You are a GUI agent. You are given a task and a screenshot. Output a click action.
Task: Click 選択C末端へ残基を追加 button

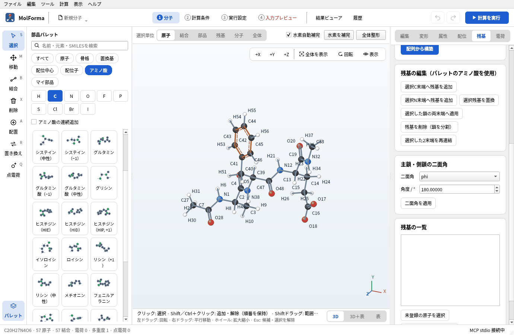(x=429, y=87)
